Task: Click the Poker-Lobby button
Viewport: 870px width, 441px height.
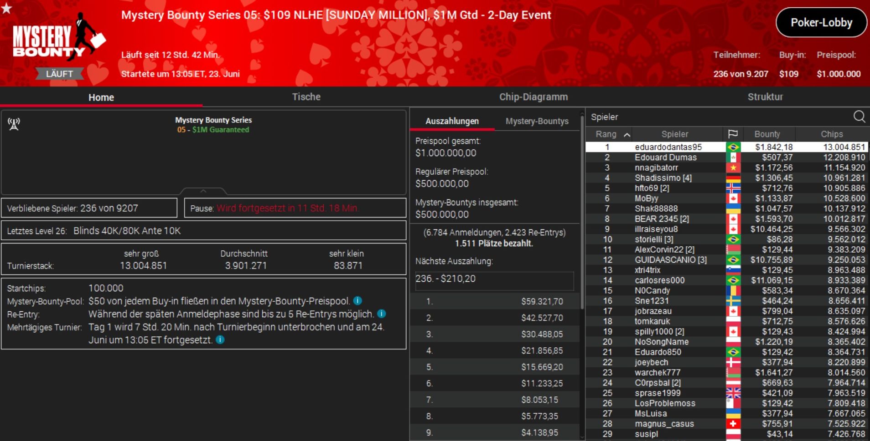Action: 821,22
